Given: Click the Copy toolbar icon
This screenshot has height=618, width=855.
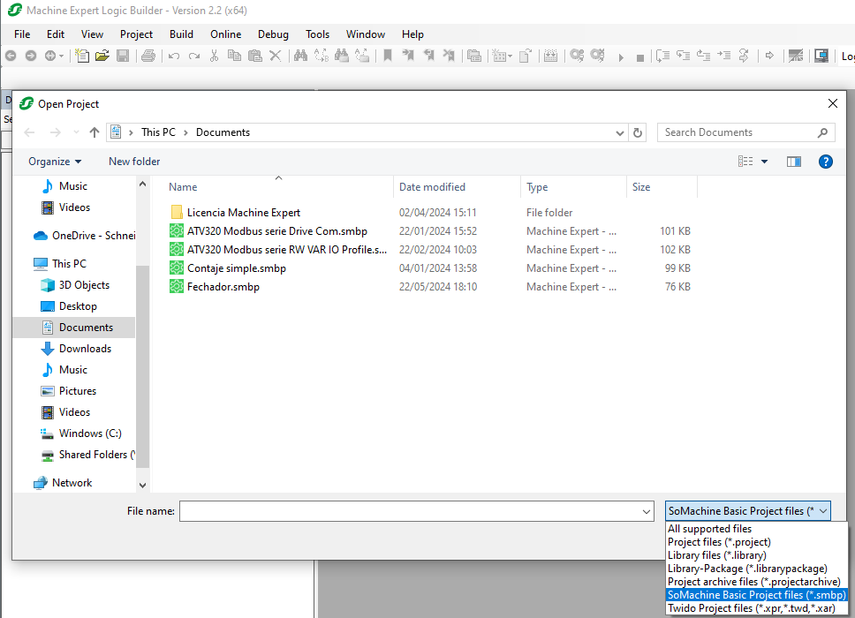Looking at the screenshot, I should click(234, 56).
